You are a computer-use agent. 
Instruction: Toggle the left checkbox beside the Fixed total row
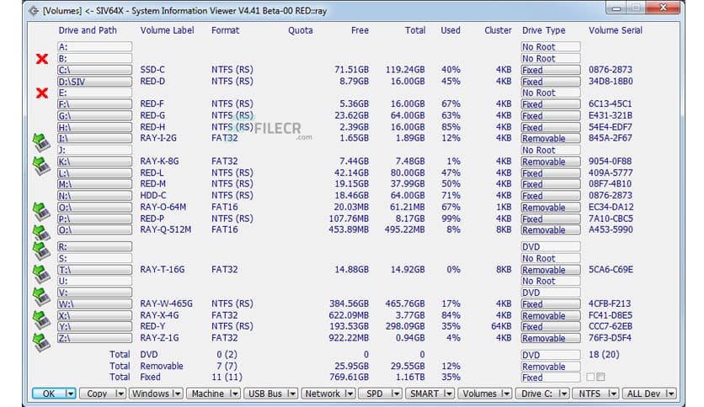(x=590, y=377)
